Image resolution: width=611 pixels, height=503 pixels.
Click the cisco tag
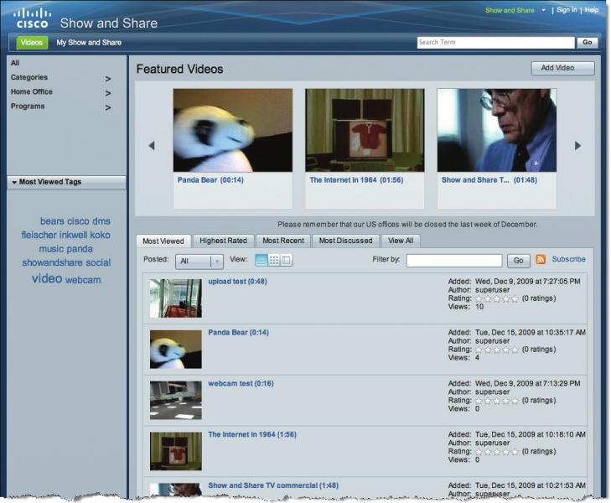coord(78,221)
